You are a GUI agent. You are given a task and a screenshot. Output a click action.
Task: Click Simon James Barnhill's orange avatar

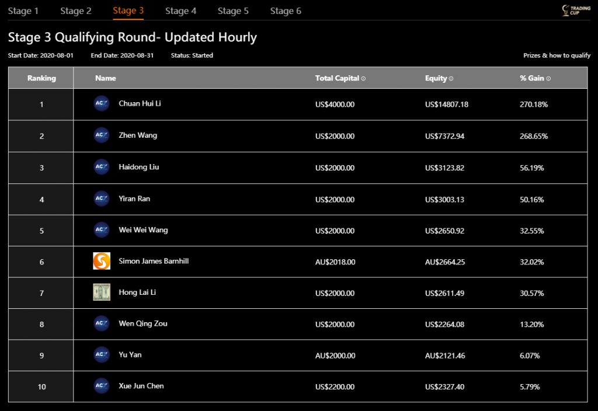click(x=102, y=261)
